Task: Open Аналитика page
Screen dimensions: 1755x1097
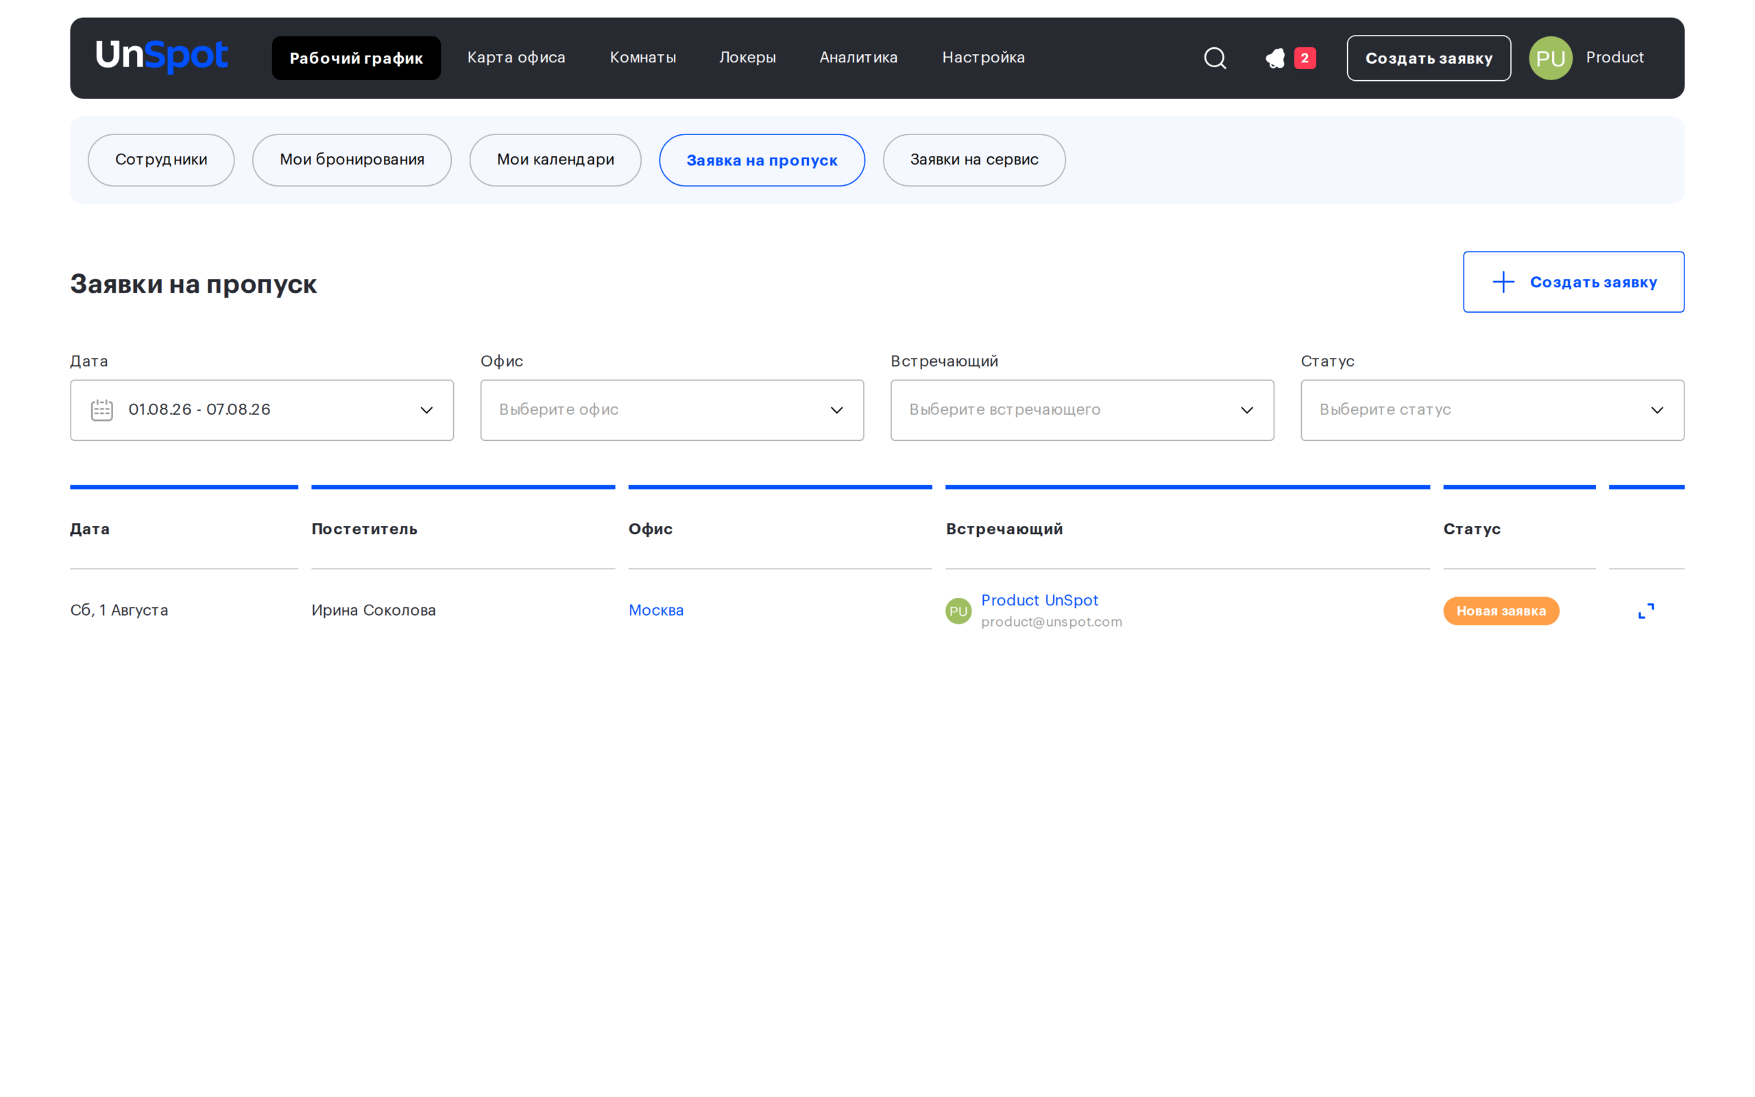Action: [858, 58]
